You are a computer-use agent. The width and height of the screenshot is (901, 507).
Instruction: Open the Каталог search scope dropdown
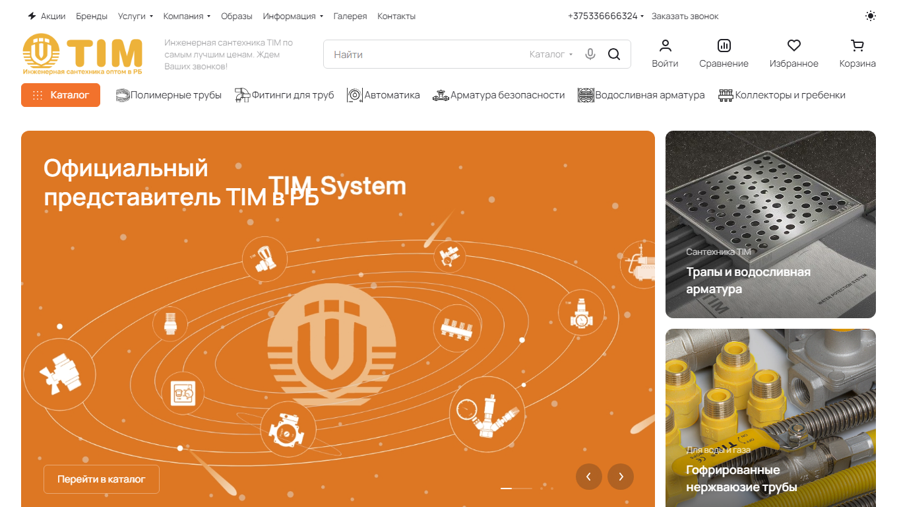[551, 54]
